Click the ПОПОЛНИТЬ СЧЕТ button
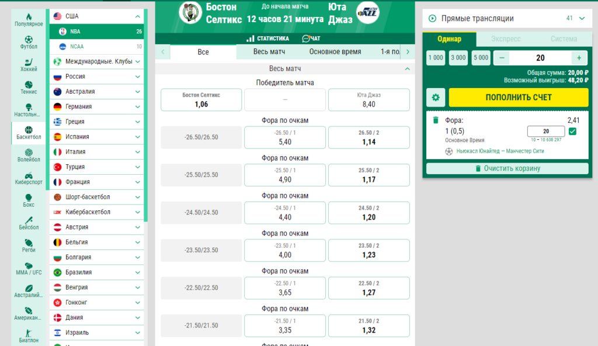The height and width of the screenshot is (346, 598). pyautogui.click(x=519, y=97)
